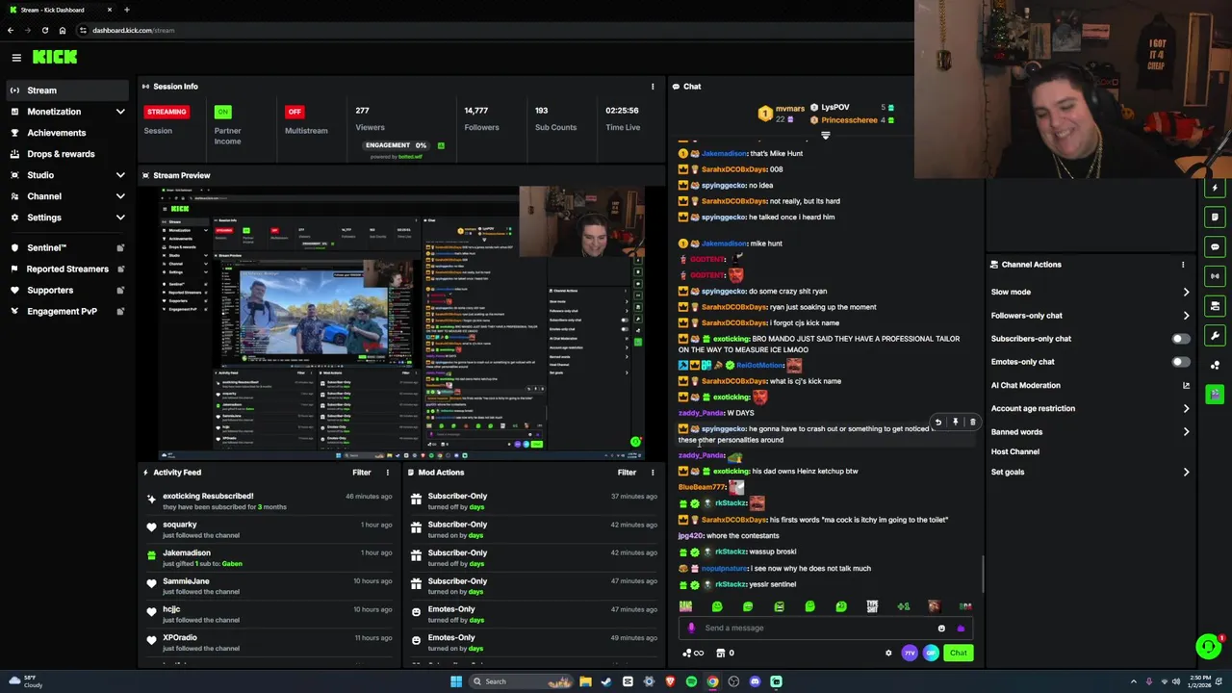Image resolution: width=1232 pixels, height=693 pixels.
Task: Expand the Channel sidebar section
Action: [x=120, y=196]
